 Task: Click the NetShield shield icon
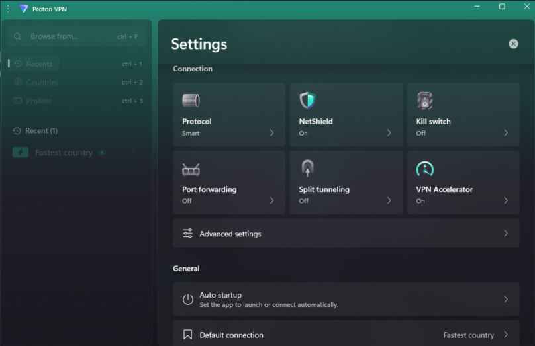click(307, 101)
